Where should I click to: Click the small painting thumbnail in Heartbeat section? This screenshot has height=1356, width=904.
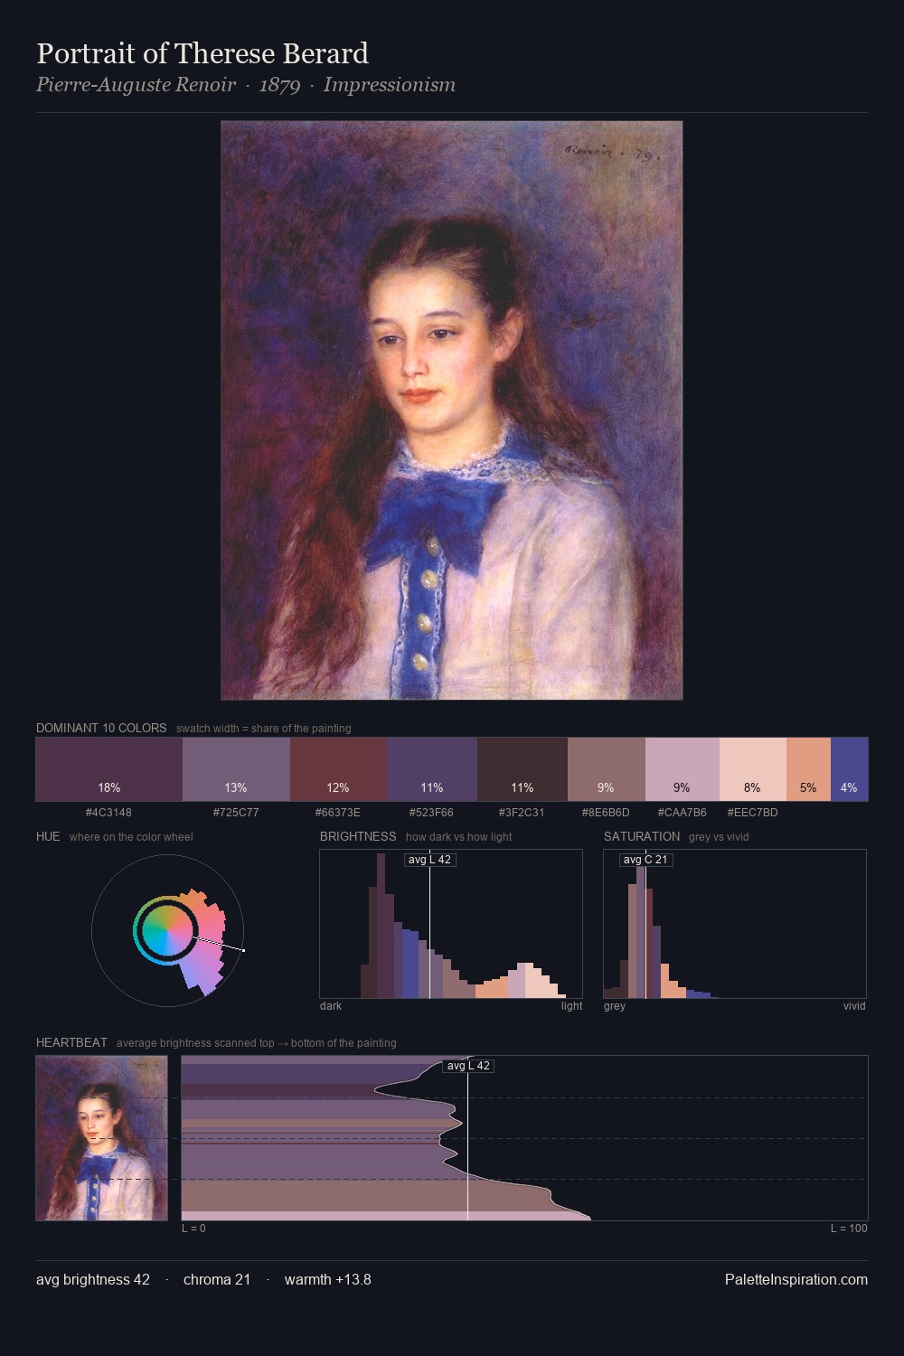(102, 1138)
